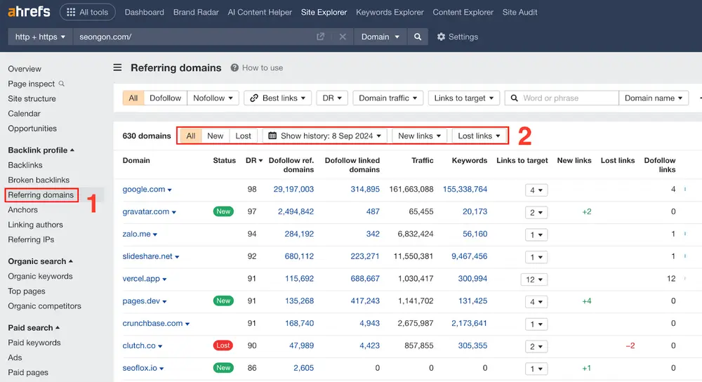Open Backlinks in the sidebar

tap(25, 165)
